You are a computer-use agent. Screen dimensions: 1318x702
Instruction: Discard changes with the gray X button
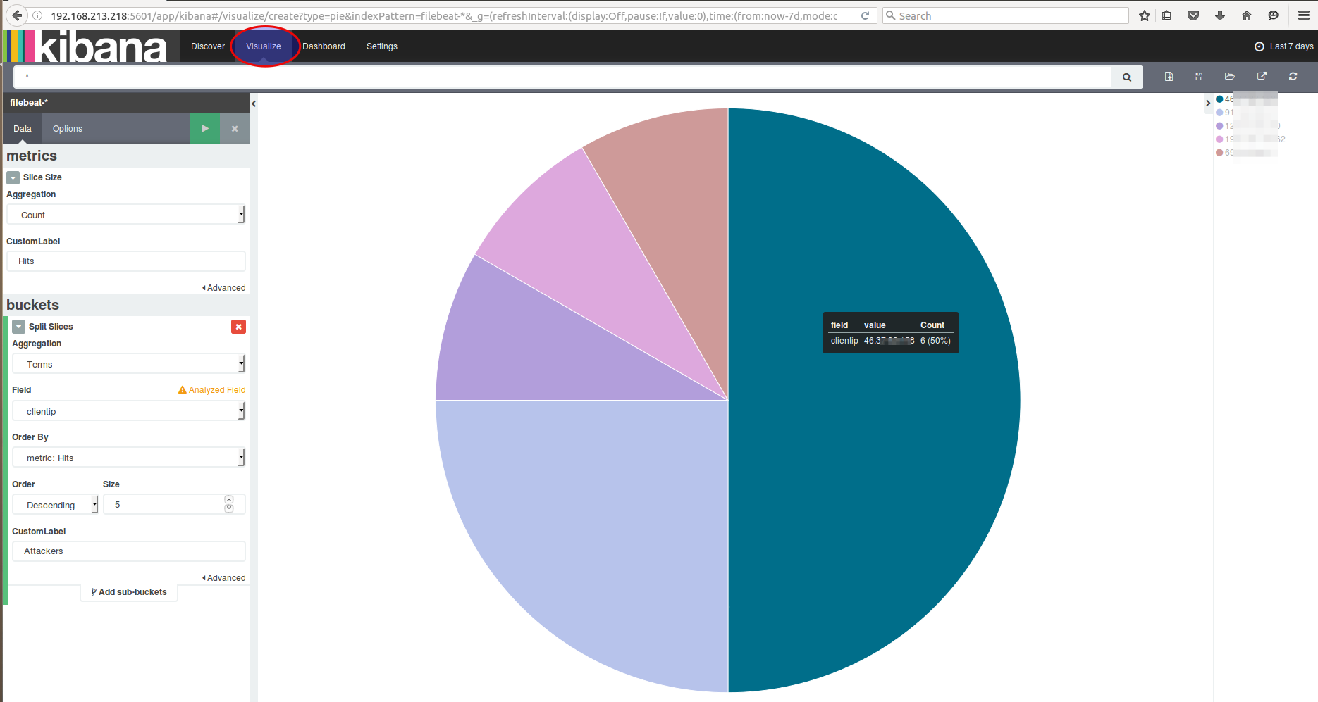click(235, 129)
